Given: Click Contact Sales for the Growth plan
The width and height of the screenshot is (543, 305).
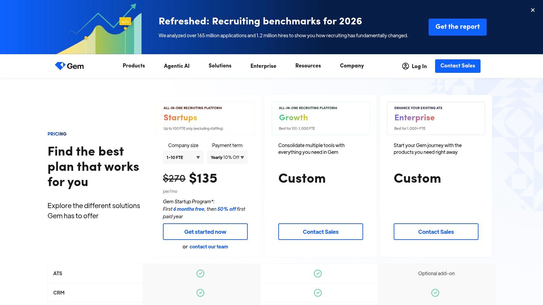Looking at the screenshot, I should (x=320, y=231).
